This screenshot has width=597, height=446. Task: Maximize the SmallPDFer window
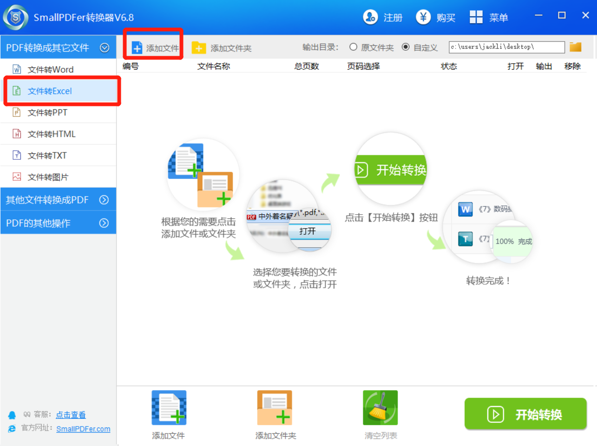point(562,15)
